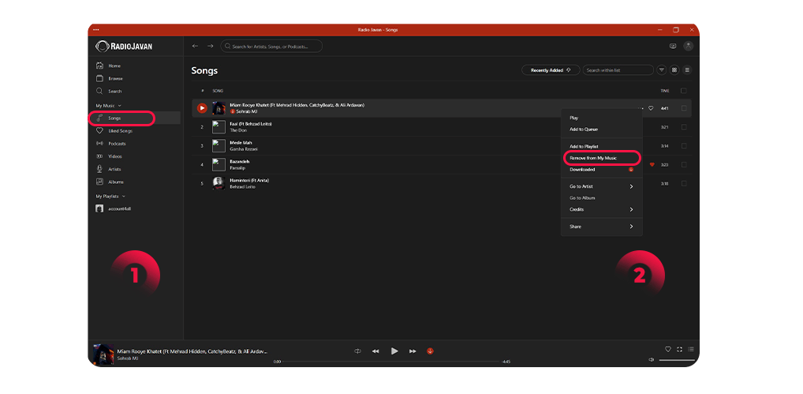Click Downloaded in the context menu
Viewport: 803px width, 394px height.
(x=602, y=170)
